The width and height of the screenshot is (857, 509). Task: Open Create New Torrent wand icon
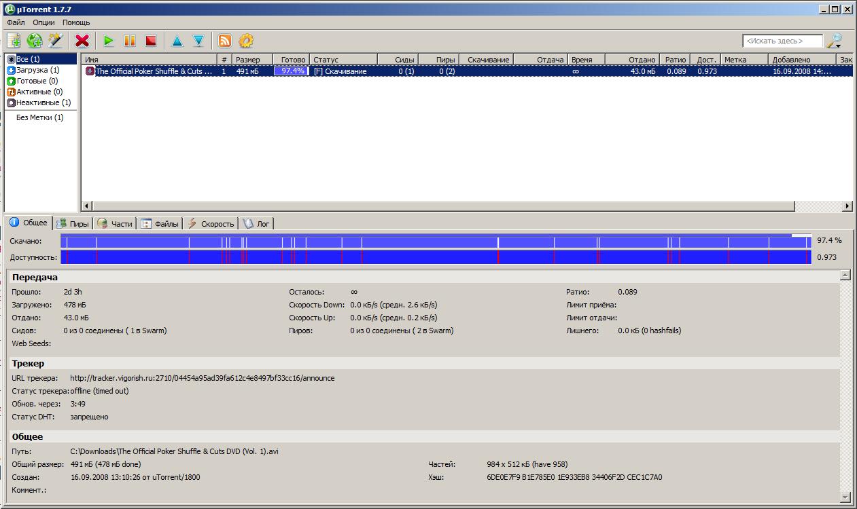pyautogui.click(x=55, y=41)
